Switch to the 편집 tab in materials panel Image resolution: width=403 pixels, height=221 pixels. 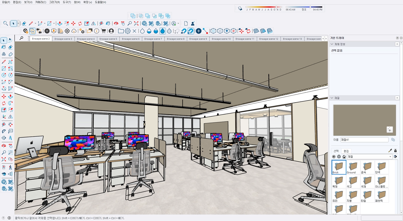[x=346, y=151]
